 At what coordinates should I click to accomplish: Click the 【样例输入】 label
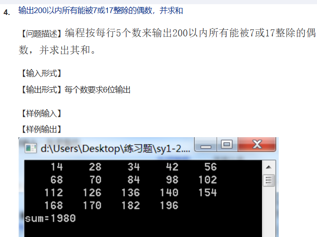coord(42,113)
